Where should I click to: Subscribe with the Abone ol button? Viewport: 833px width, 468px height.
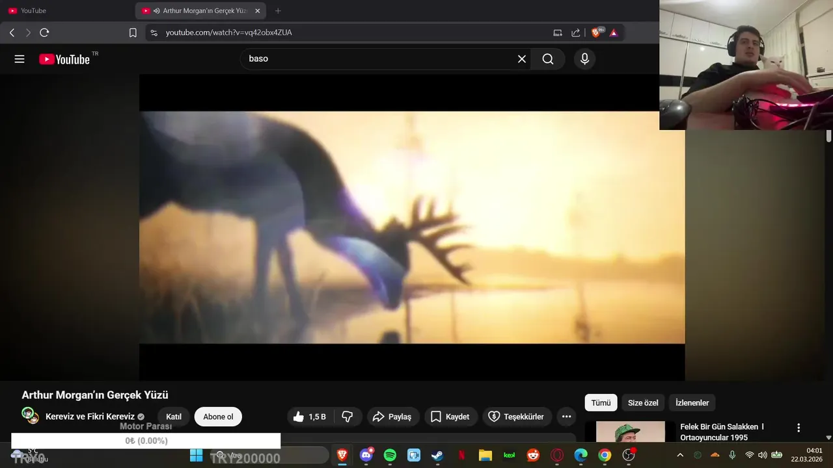pyautogui.click(x=218, y=417)
